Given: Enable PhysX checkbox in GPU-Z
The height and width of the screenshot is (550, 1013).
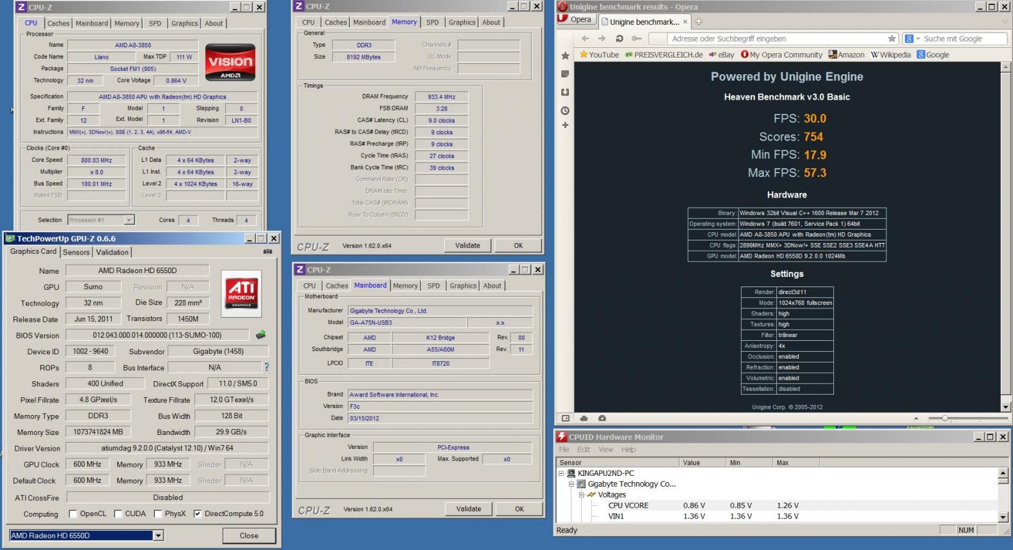Looking at the screenshot, I should (157, 514).
